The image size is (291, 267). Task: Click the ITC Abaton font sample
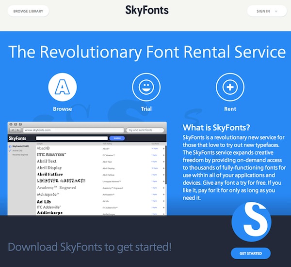(x=51, y=155)
